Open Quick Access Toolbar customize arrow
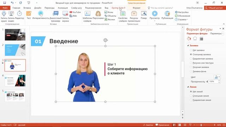The width and height of the screenshot is (226, 127). [x=37, y=3]
